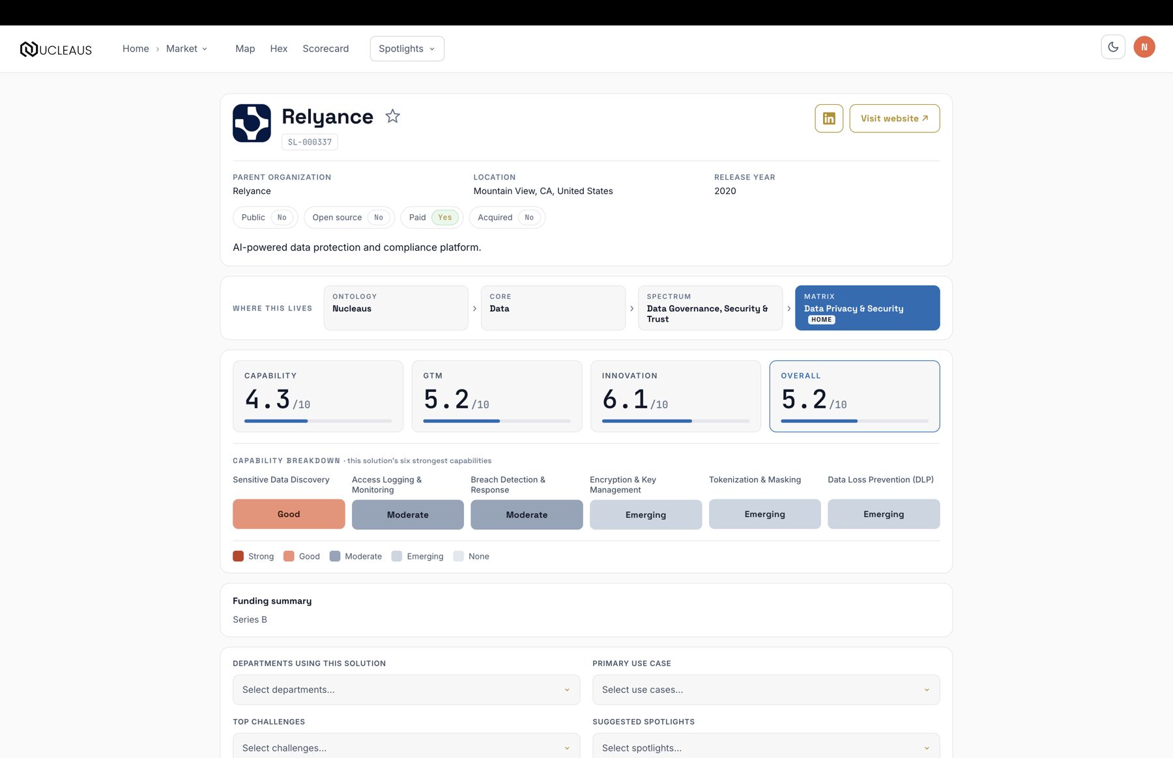The width and height of the screenshot is (1173, 758).
Task: Click the Visit website button
Action: pos(894,119)
